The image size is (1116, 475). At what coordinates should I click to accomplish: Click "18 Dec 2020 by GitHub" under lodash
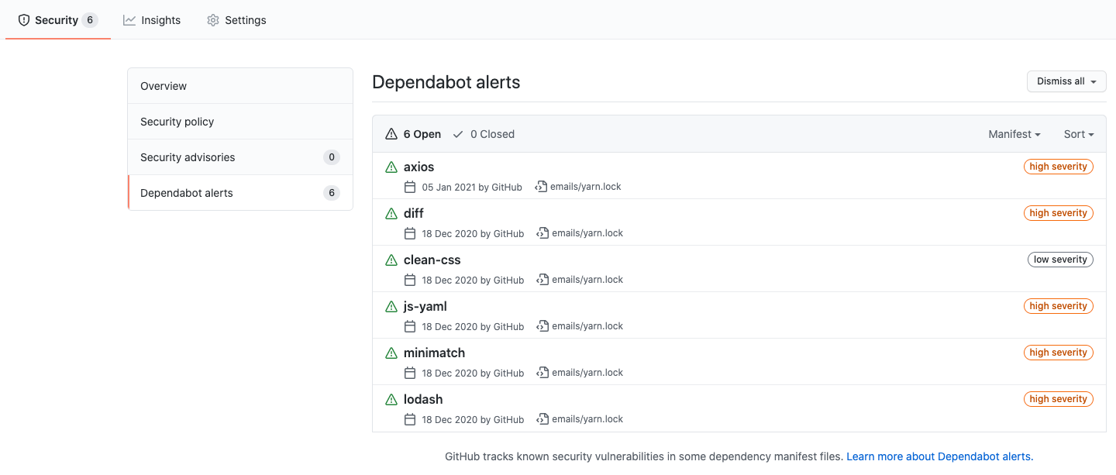(x=473, y=419)
